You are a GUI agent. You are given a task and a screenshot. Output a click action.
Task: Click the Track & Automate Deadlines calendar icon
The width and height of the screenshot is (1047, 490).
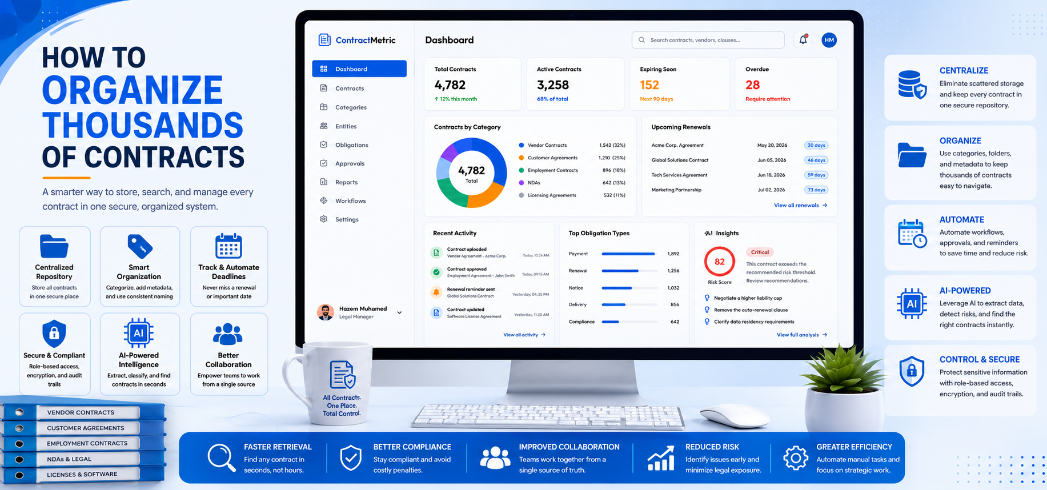coord(228,246)
